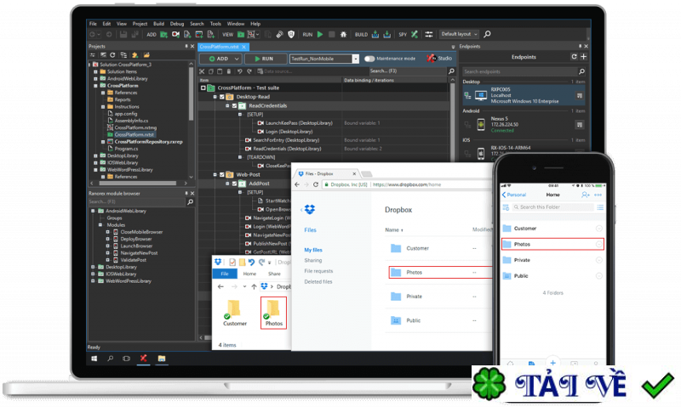This screenshot has height=407, width=681.
Task: Open the My files link in Dropbox
Action: point(313,250)
